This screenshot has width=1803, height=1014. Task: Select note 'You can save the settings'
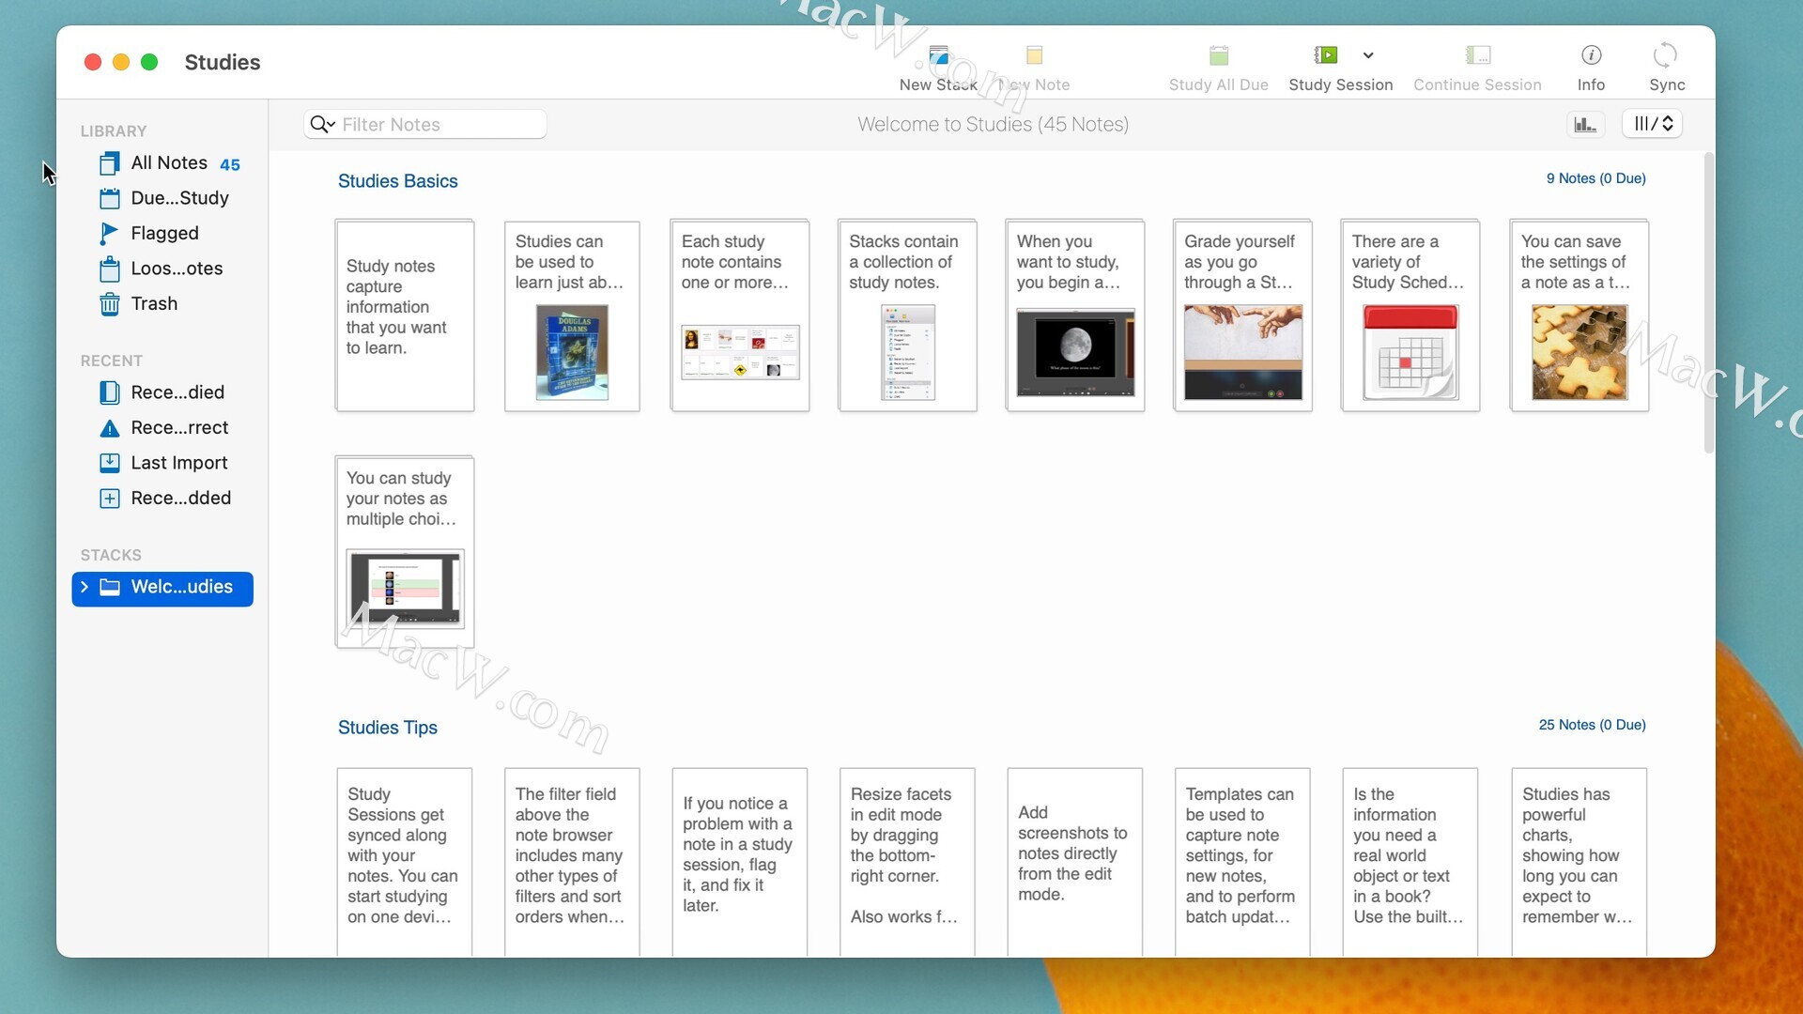(1580, 315)
